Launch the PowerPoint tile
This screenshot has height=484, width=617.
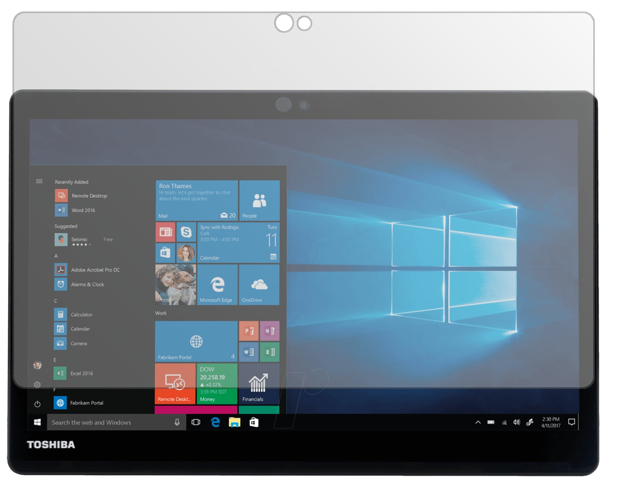[x=249, y=331]
